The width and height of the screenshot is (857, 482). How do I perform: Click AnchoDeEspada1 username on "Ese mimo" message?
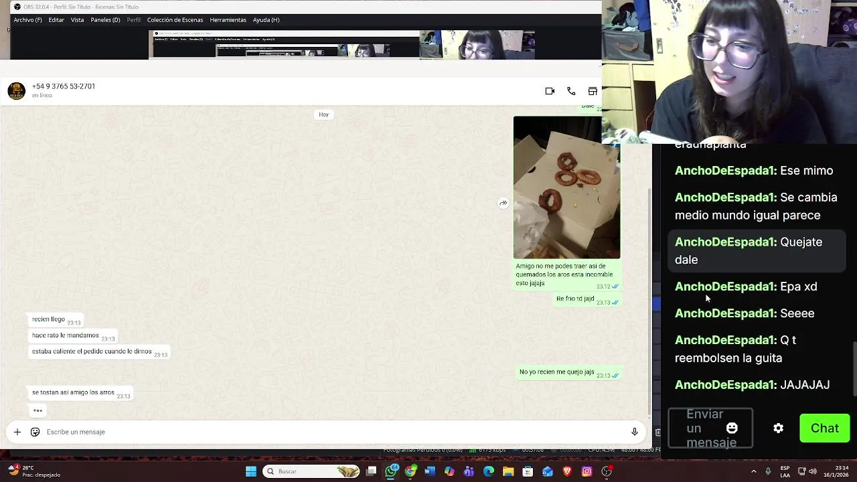click(x=726, y=171)
